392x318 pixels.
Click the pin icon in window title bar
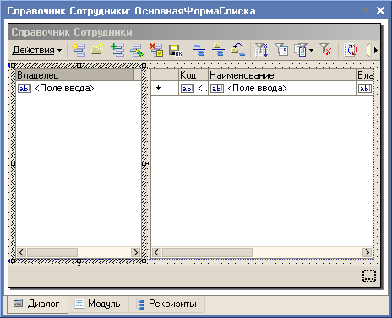coord(366,11)
